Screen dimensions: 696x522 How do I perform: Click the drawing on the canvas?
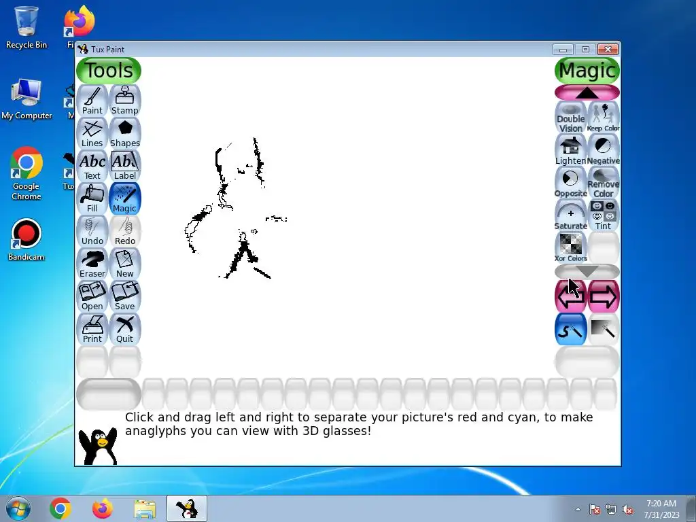point(235,208)
